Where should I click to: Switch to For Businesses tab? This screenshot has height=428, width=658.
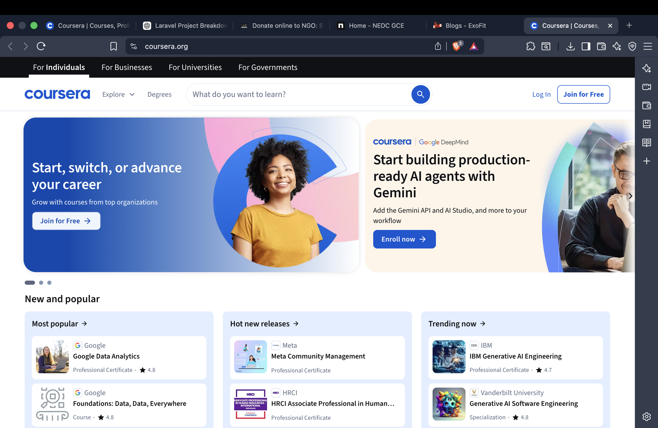pyautogui.click(x=127, y=67)
